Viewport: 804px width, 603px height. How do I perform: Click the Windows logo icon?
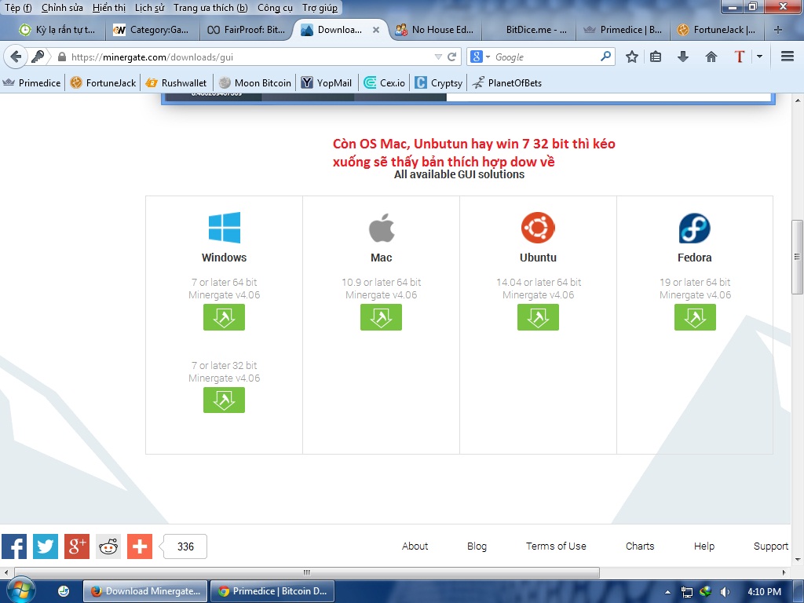tap(224, 227)
